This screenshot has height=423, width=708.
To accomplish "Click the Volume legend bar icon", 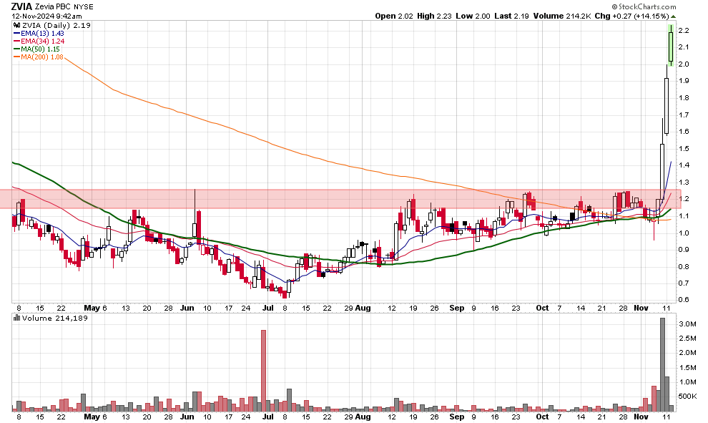I will (17, 318).
